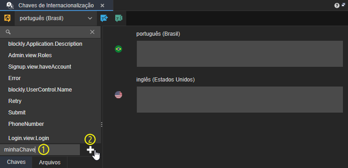Screen dimensions: 348x168
Task: Click the plus icon to add key
Action: point(90,150)
